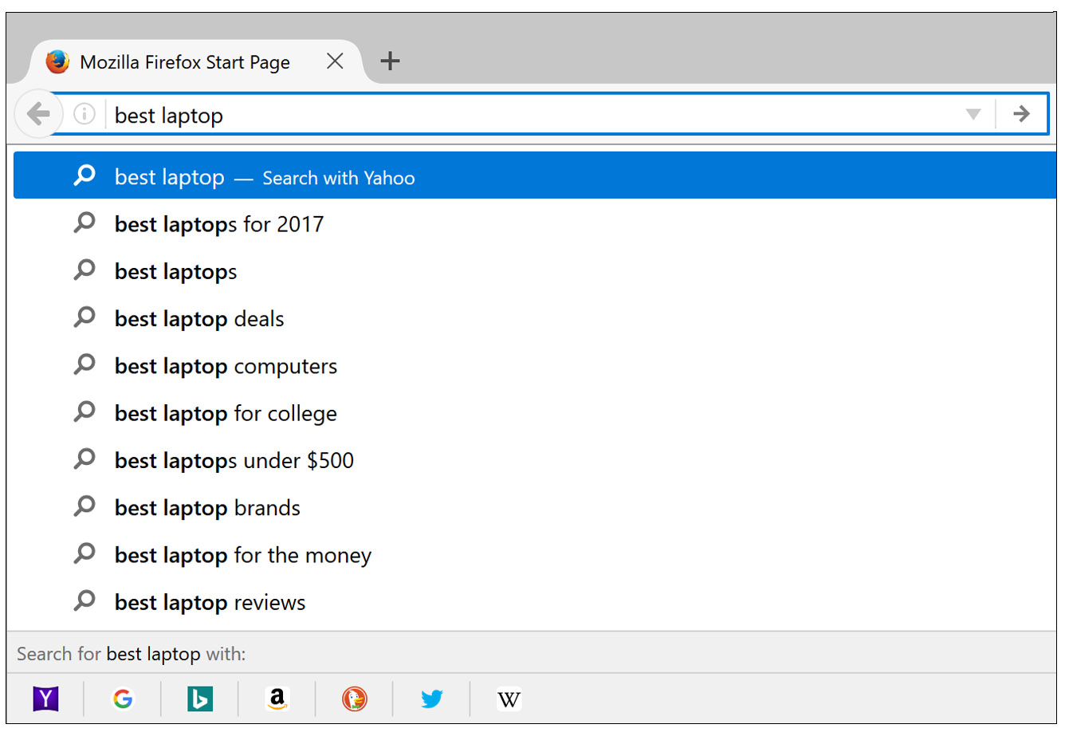Screen dimensions: 1065x740
Task: Select 'best laptop for college' suggestion
Action: click(226, 414)
